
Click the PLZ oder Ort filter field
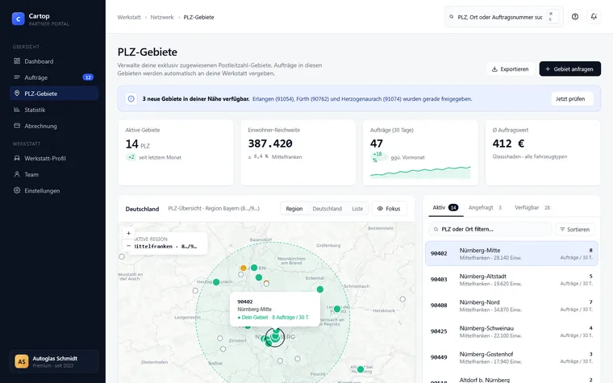[490, 230]
